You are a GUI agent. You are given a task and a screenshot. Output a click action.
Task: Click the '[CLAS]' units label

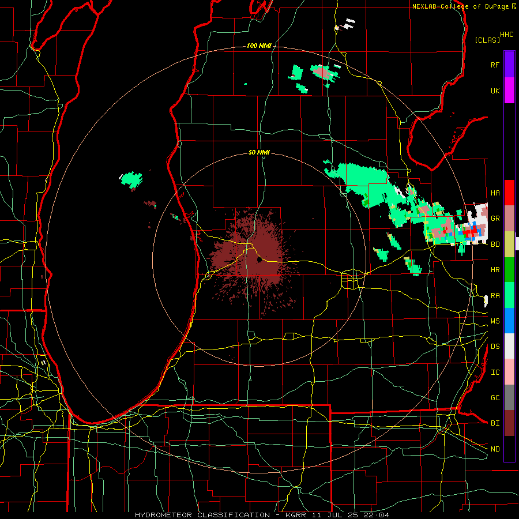[x=487, y=40]
